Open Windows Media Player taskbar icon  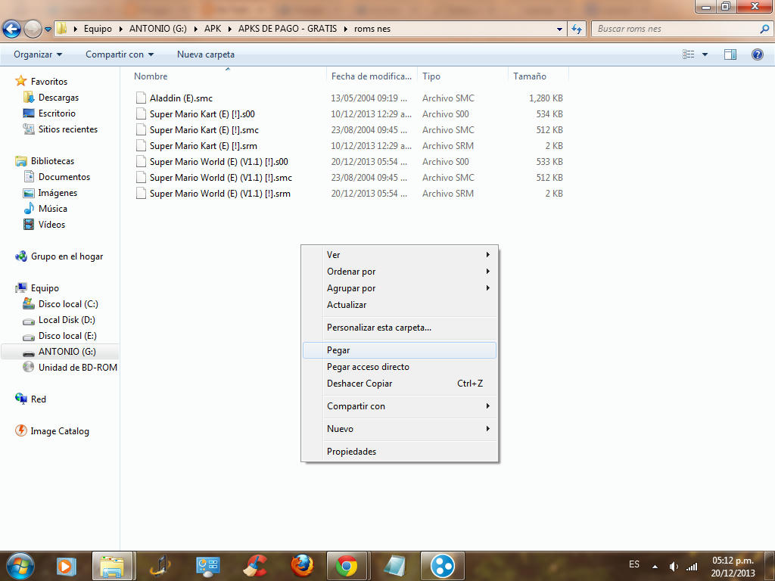coord(67,565)
